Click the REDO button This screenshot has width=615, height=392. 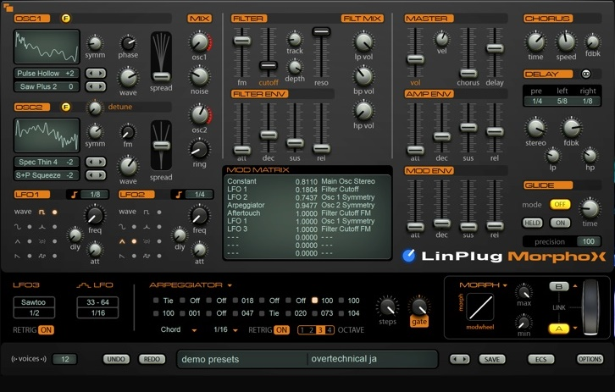point(152,359)
